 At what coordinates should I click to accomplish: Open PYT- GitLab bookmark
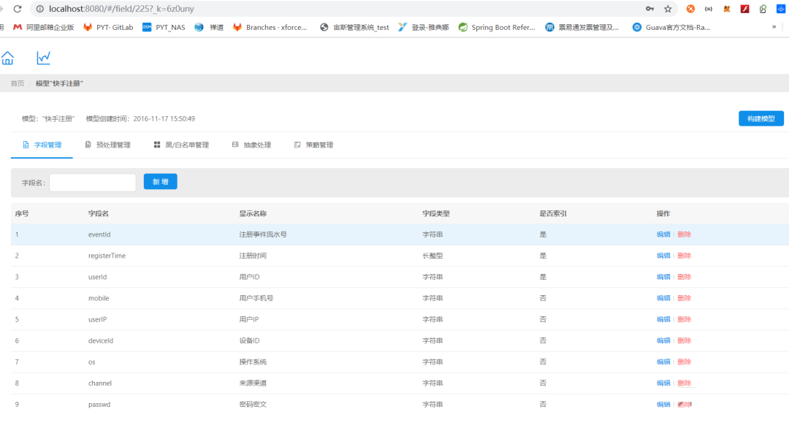(108, 27)
